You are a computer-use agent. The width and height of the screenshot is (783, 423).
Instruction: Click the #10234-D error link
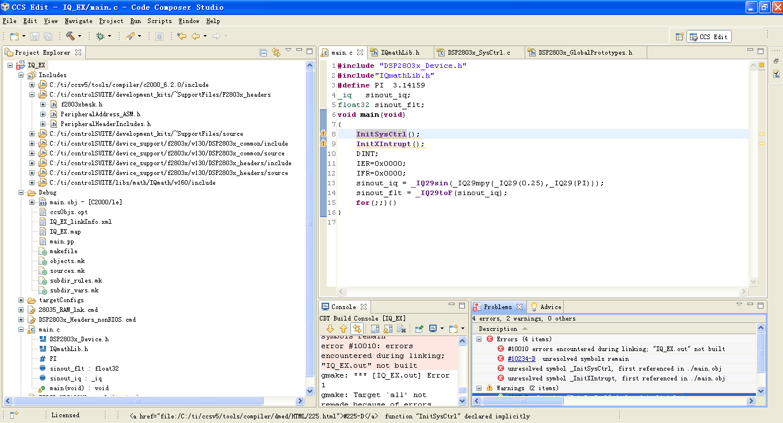(x=521, y=359)
